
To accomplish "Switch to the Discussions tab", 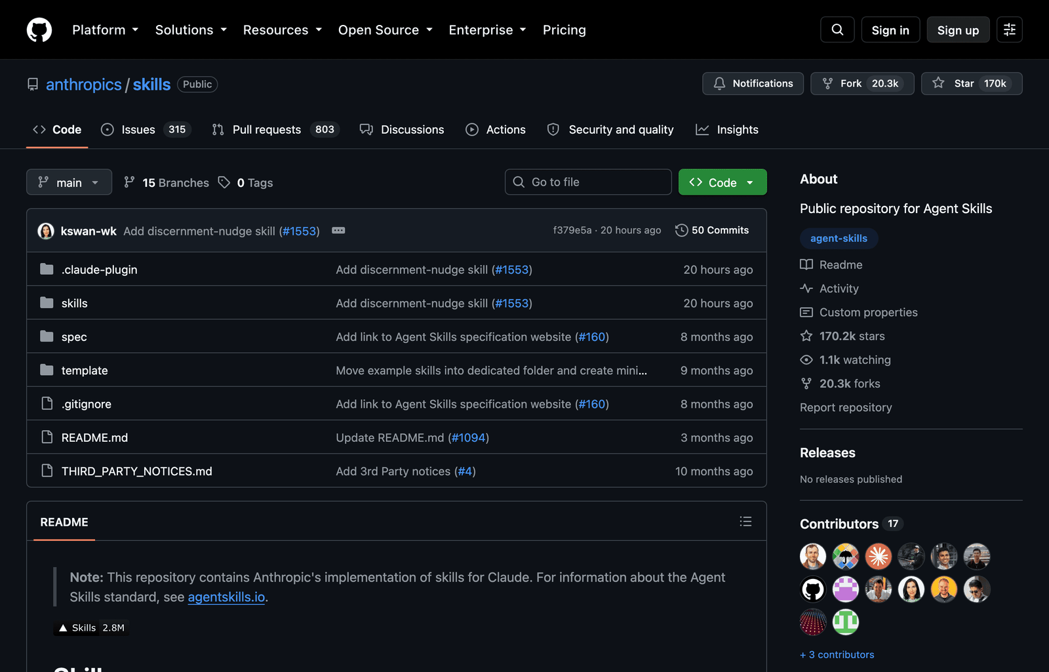I will pos(402,129).
